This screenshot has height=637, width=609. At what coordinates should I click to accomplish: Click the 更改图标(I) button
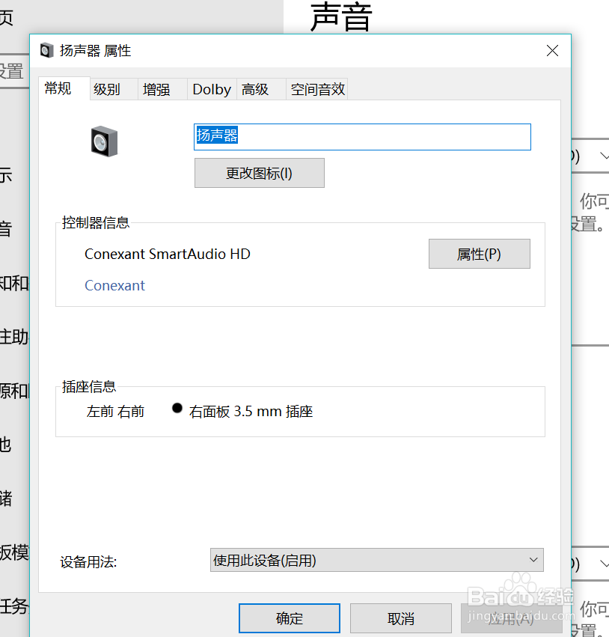click(260, 173)
